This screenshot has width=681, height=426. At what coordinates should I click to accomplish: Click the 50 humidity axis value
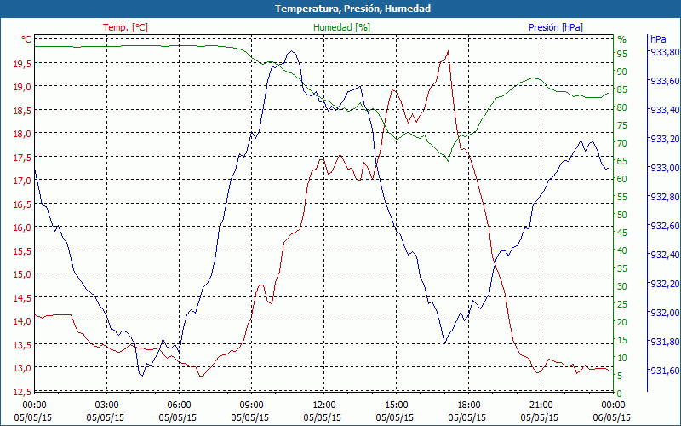point(621,214)
